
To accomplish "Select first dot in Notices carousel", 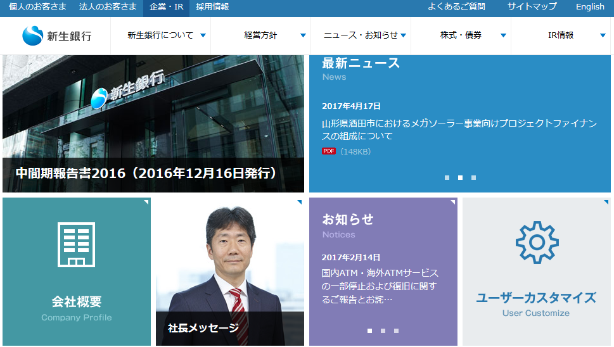I will click(x=369, y=331).
